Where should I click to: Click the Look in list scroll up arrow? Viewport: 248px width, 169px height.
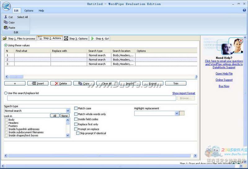point(68,120)
